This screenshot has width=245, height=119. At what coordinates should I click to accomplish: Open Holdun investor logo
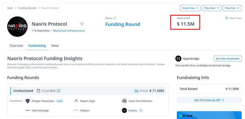76,110
